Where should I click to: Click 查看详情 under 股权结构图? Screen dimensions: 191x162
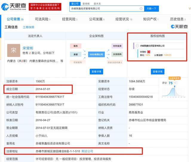[x=158, y=72]
